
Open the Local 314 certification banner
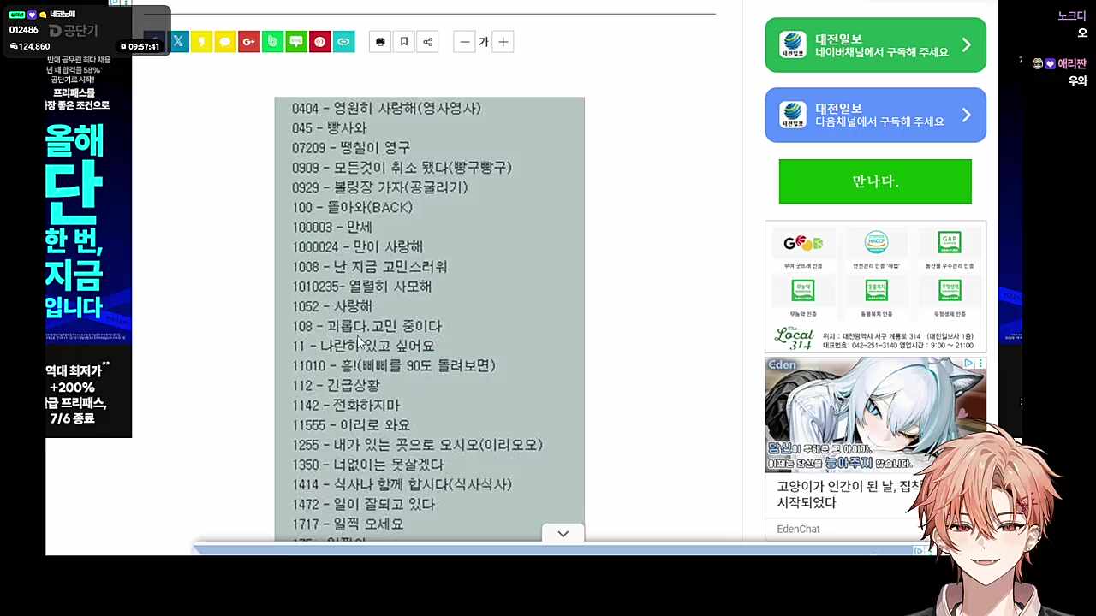(x=875, y=287)
